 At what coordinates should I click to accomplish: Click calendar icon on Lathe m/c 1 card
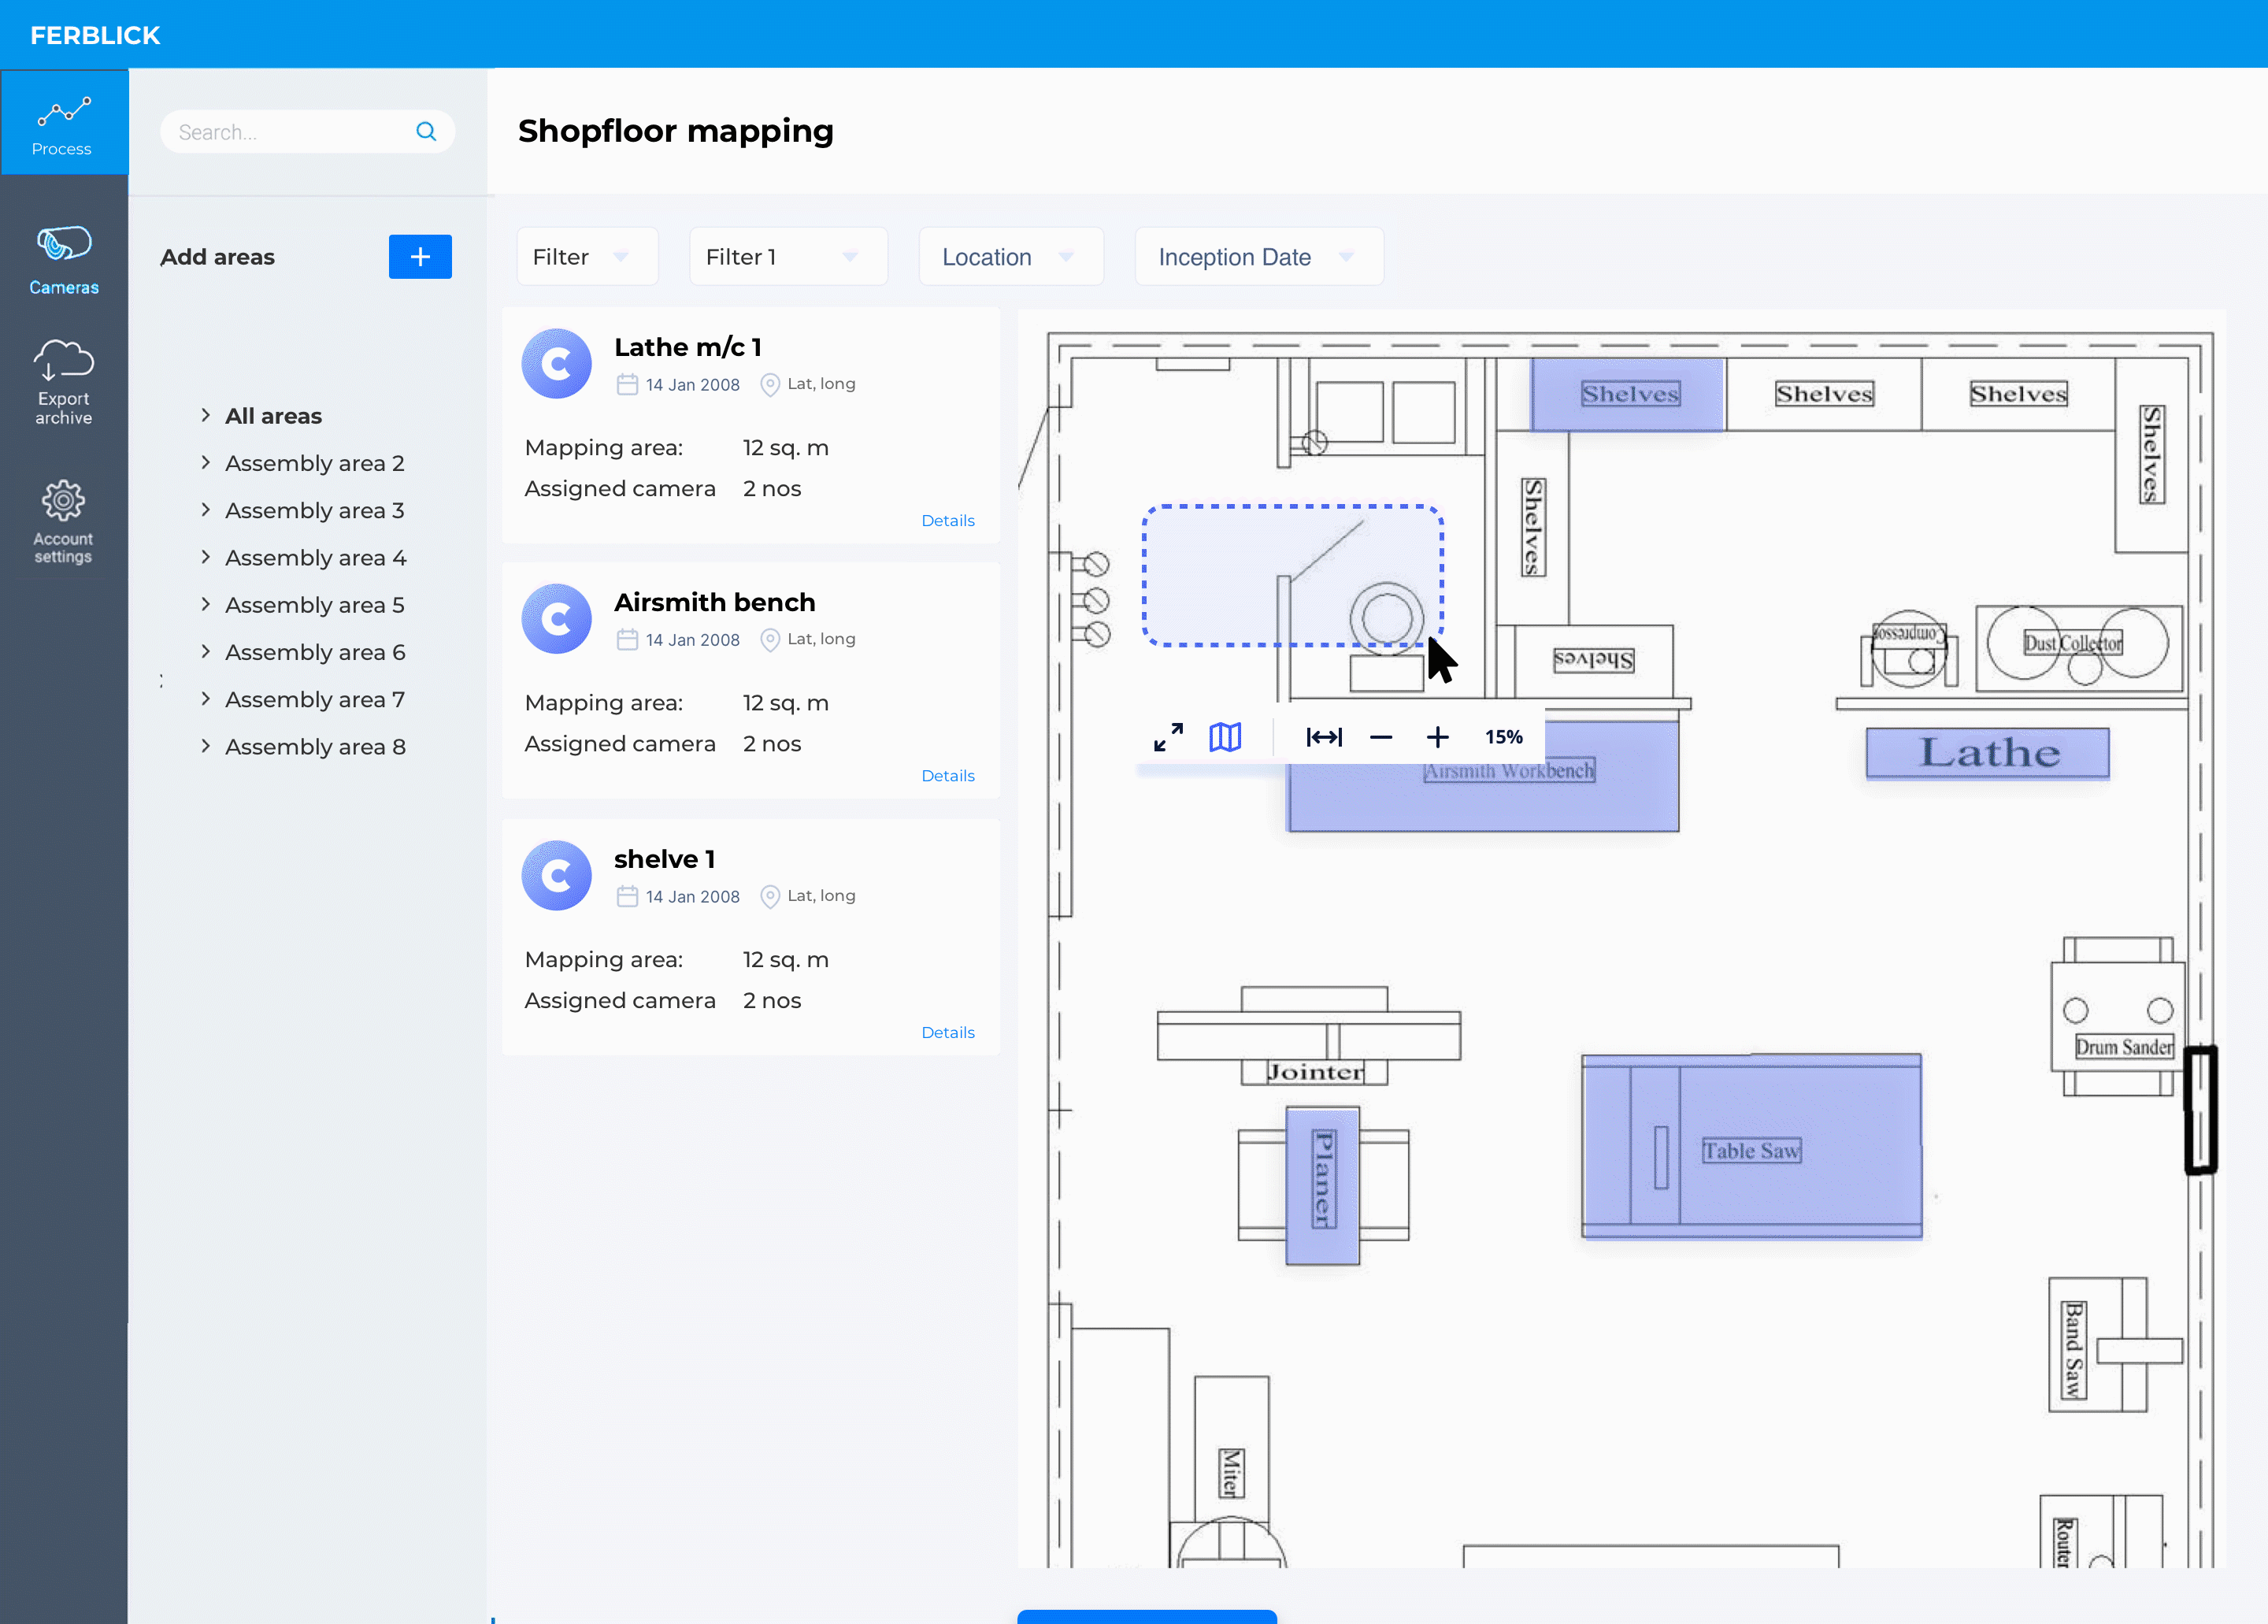tap(627, 384)
